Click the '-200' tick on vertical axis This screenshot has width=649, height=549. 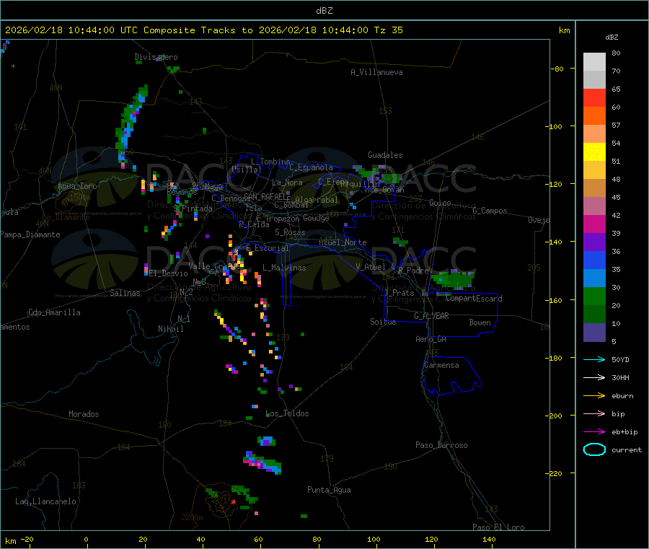click(555, 416)
